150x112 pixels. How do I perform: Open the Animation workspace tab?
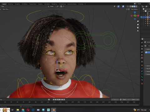(x=47, y=4)
